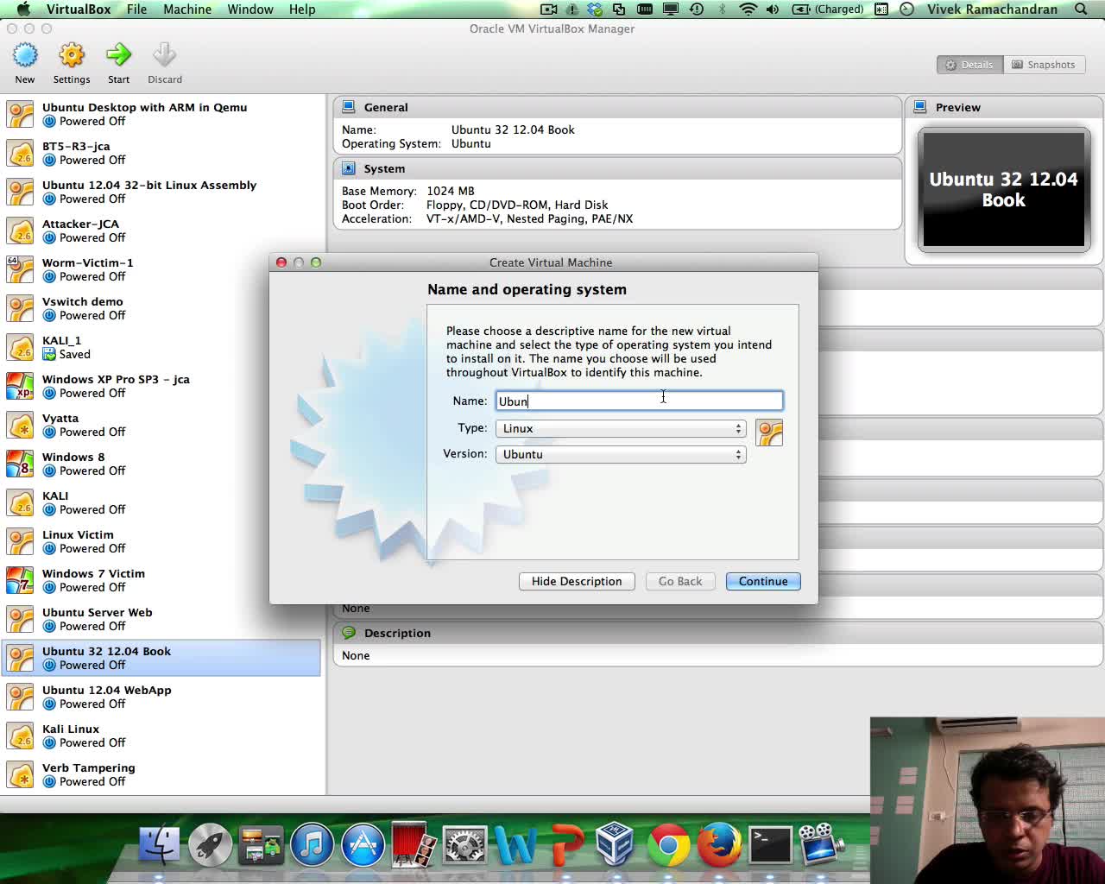Select the Linux Victim virtual machine

coord(162,541)
